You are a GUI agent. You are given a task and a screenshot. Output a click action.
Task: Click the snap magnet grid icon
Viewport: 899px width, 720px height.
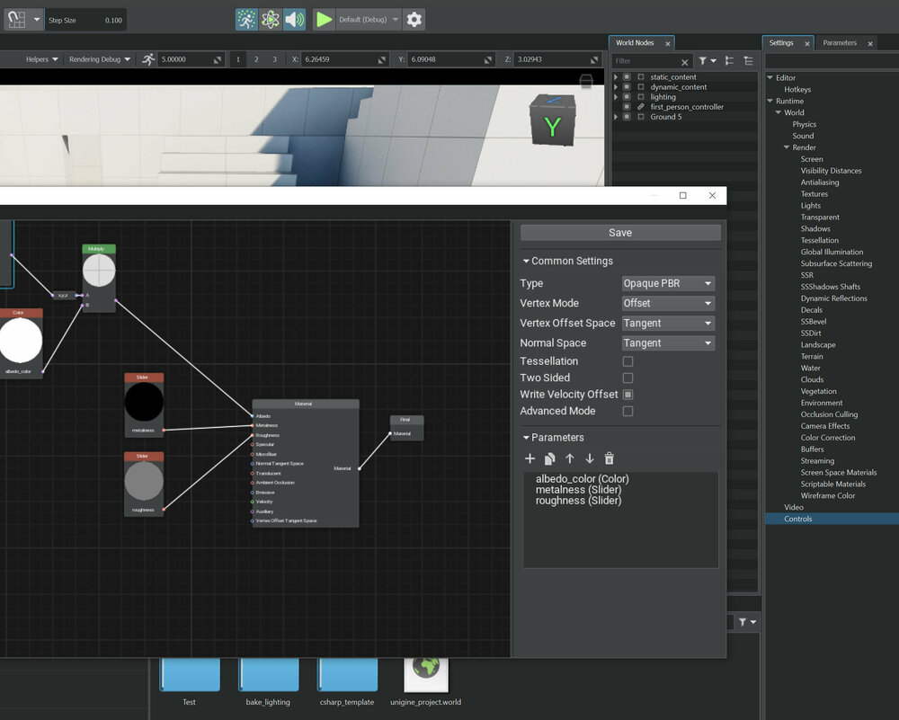click(x=16, y=19)
